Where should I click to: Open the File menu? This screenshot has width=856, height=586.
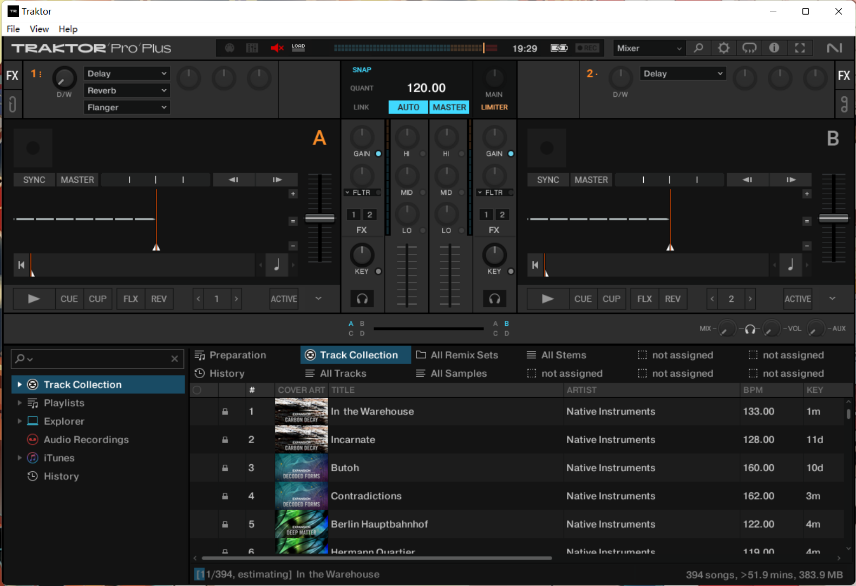click(14, 29)
